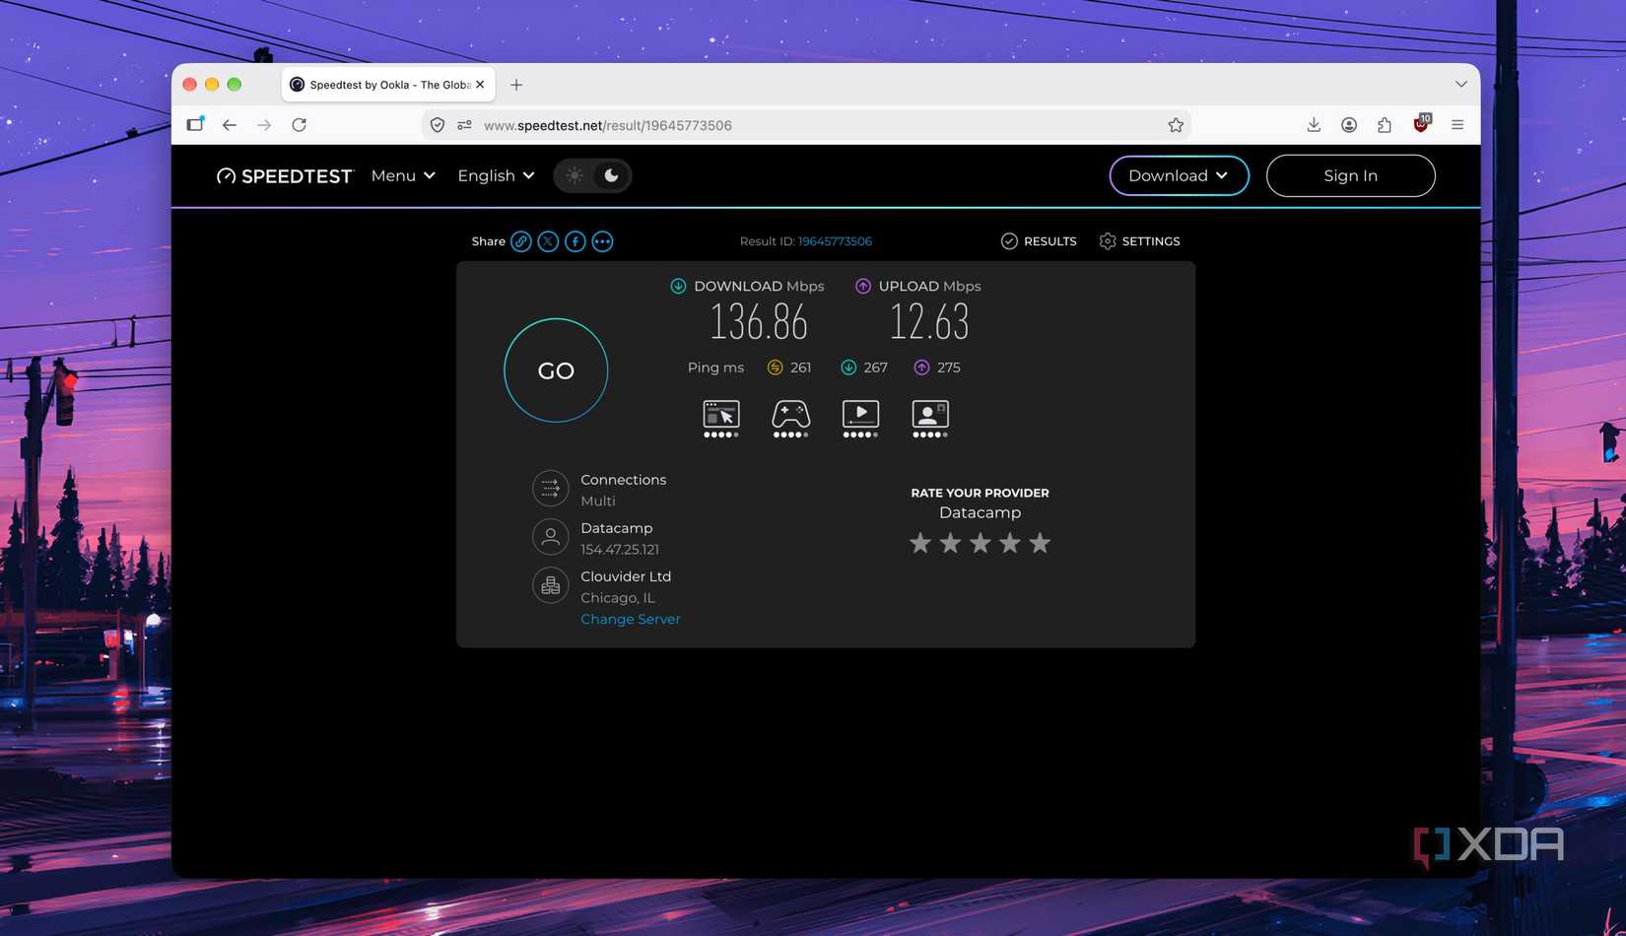Click download ping value 267
Image resolution: width=1626 pixels, height=936 pixels.
(875, 368)
